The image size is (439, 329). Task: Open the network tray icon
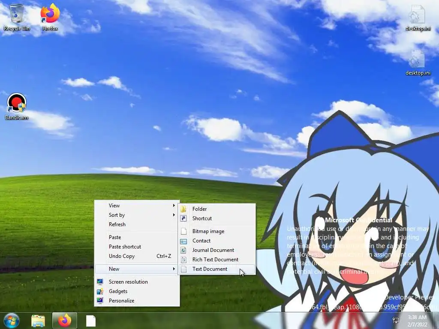(396, 321)
